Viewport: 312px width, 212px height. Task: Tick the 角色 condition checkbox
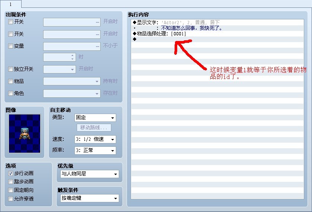pos(10,93)
